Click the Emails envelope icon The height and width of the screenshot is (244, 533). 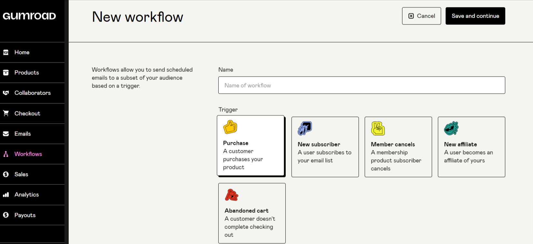[6, 134]
